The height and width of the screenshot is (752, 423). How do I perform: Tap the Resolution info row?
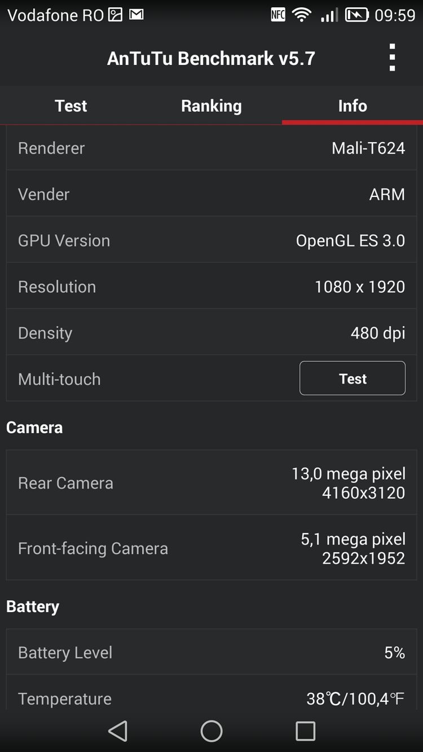click(x=211, y=287)
